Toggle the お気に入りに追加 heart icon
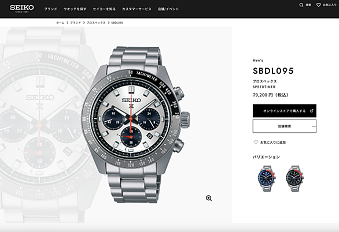This screenshot has height=232, width=339. coord(256,142)
